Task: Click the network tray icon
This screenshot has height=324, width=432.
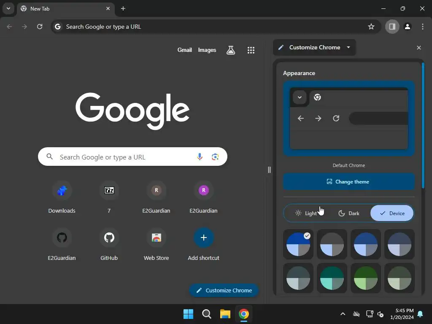Action: click(370, 314)
